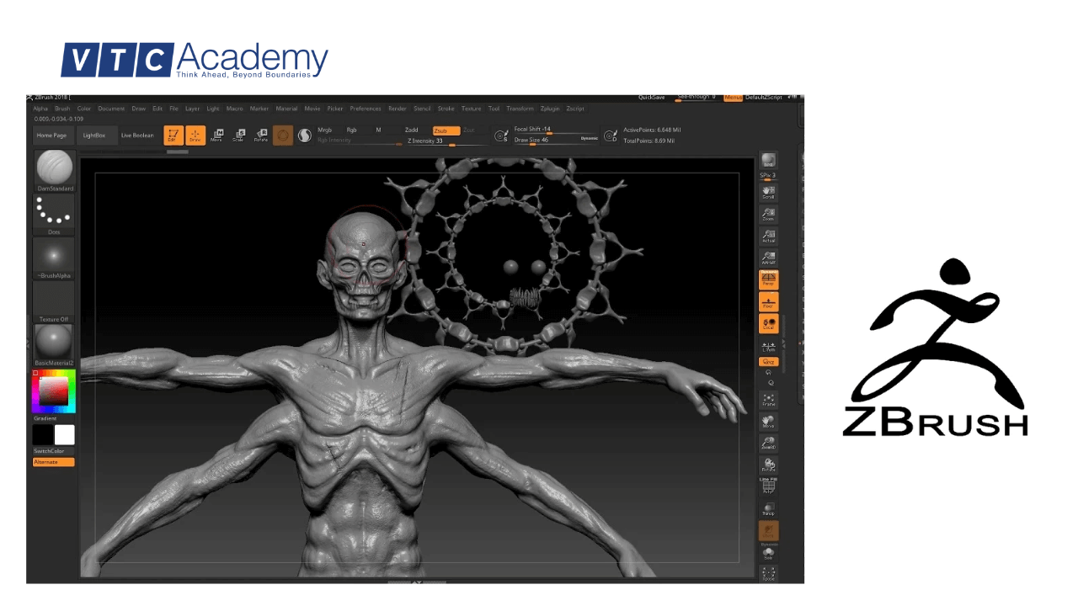The image size is (1078, 606).
Task: Open the Dots stroke selector
Action: (55, 215)
